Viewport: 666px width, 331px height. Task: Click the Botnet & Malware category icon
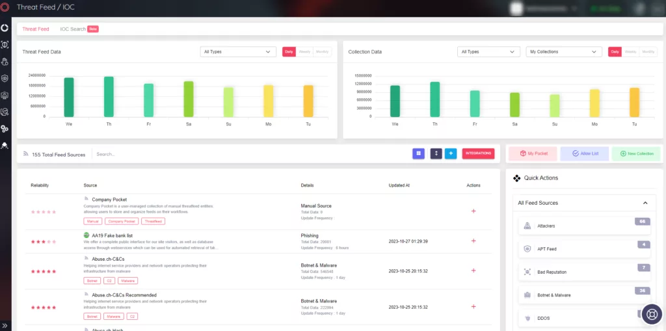click(527, 295)
